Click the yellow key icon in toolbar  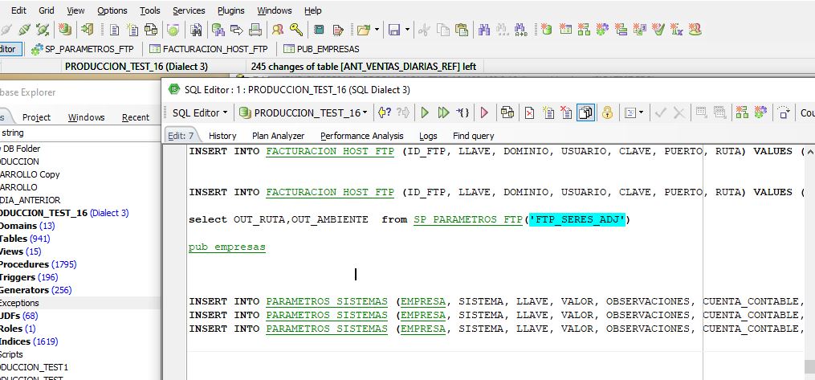point(296,31)
